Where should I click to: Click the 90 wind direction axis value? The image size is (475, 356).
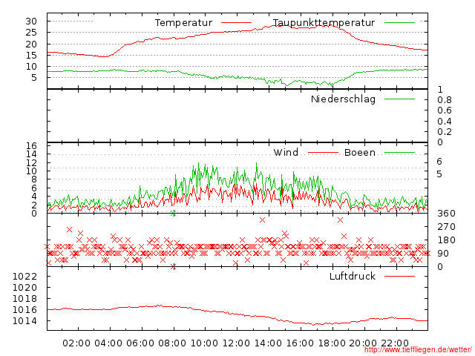[x=443, y=254]
